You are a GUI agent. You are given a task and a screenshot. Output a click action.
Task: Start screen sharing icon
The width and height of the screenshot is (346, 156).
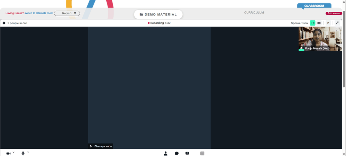(x=187, y=153)
